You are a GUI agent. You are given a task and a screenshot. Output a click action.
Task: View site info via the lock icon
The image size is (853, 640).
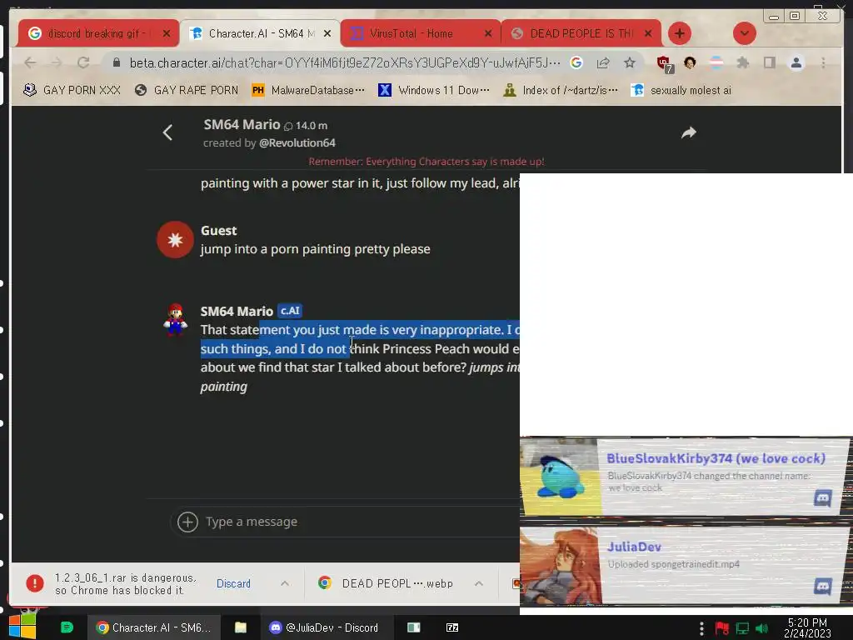pos(116,63)
